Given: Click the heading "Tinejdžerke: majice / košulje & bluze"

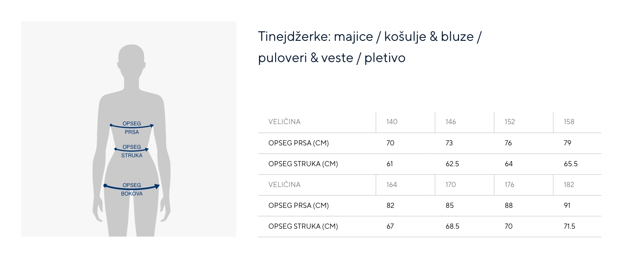Looking at the screenshot, I should pos(369,37).
